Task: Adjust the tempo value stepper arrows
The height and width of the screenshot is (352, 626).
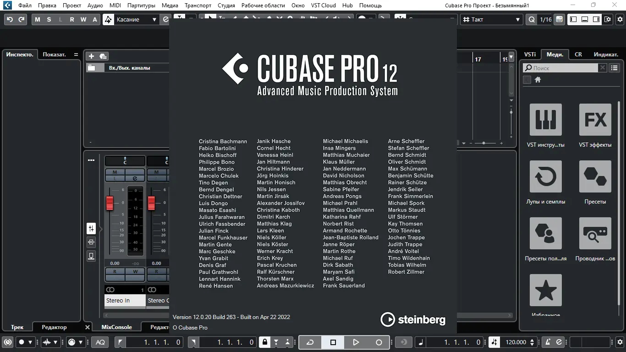Action: click(x=532, y=342)
